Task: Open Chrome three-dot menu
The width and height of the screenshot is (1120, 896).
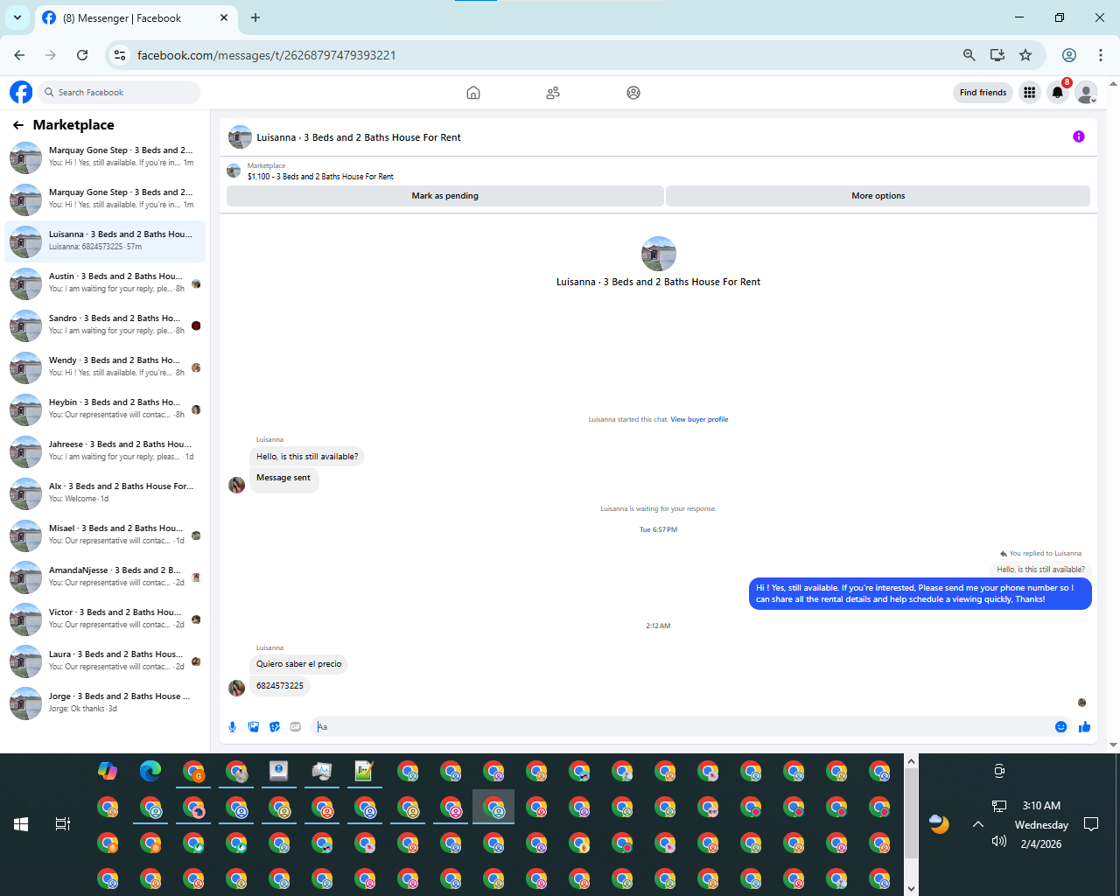Action: pos(1101,55)
